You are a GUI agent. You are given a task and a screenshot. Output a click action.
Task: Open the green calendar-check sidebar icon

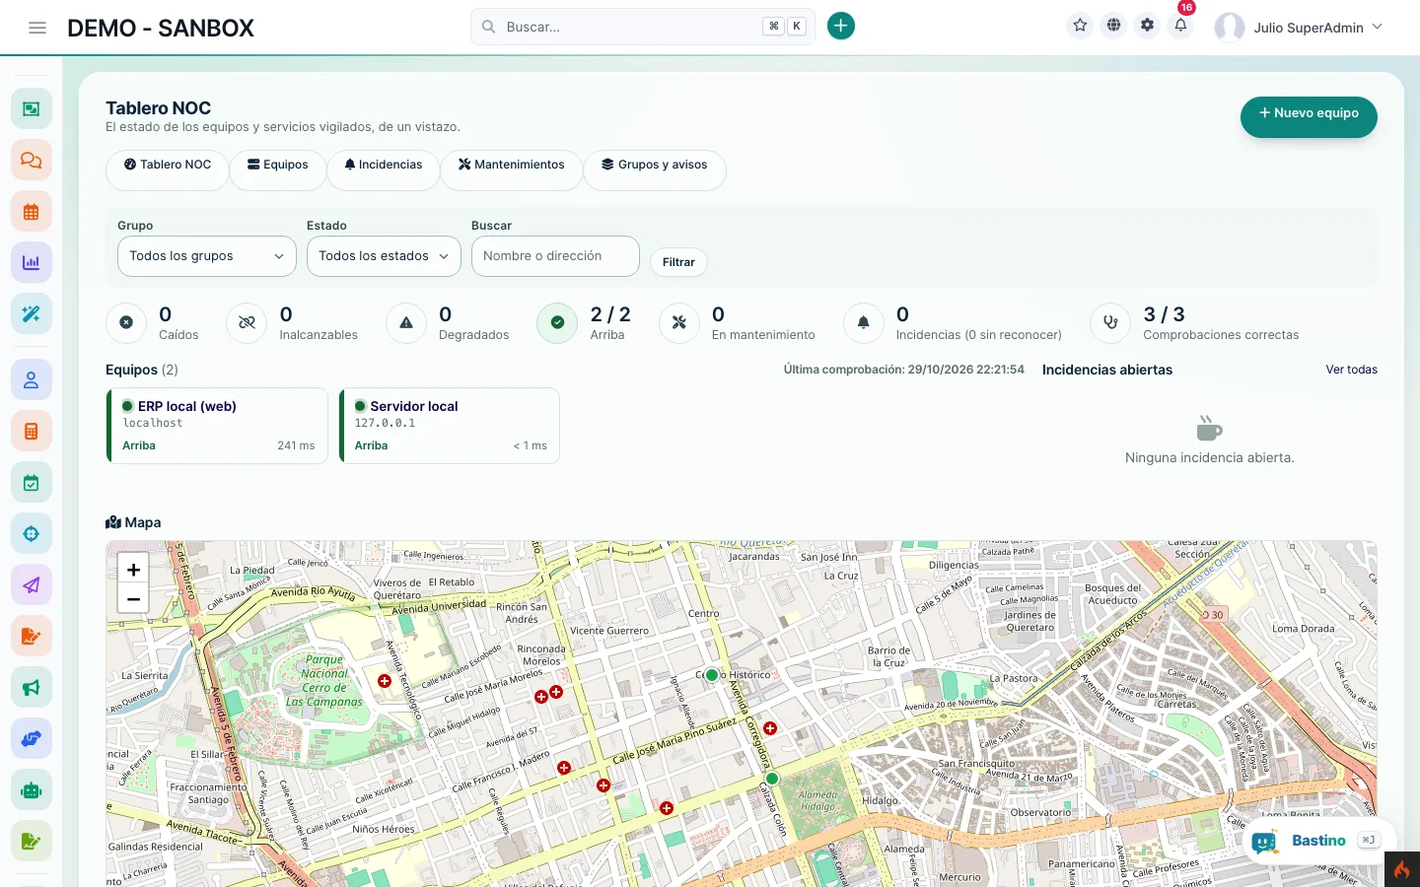coord(32,482)
